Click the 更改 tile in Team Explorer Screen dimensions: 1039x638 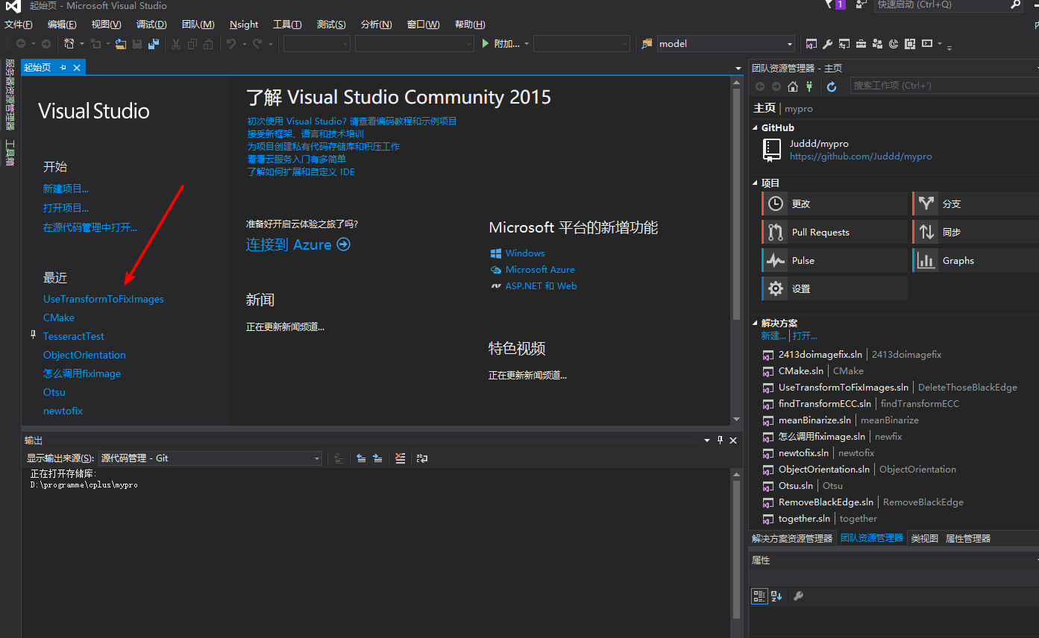[x=835, y=203]
